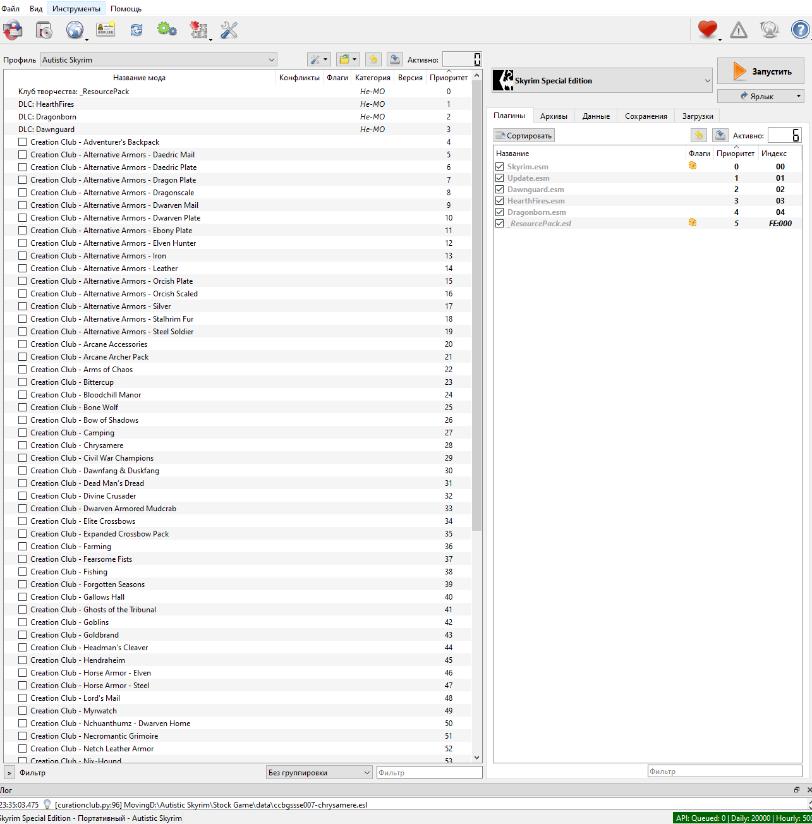Open Nexus via the globe icon
The image size is (812, 824).
tap(75, 30)
